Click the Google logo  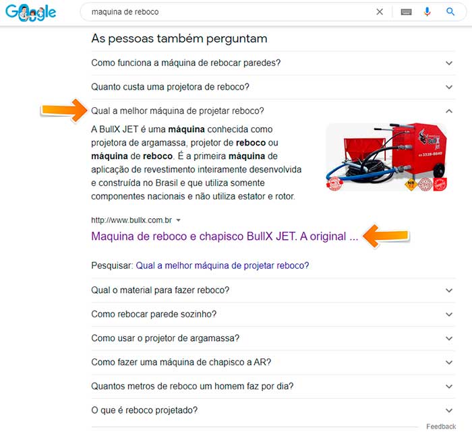pyautogui.click(x=31, y=13)
